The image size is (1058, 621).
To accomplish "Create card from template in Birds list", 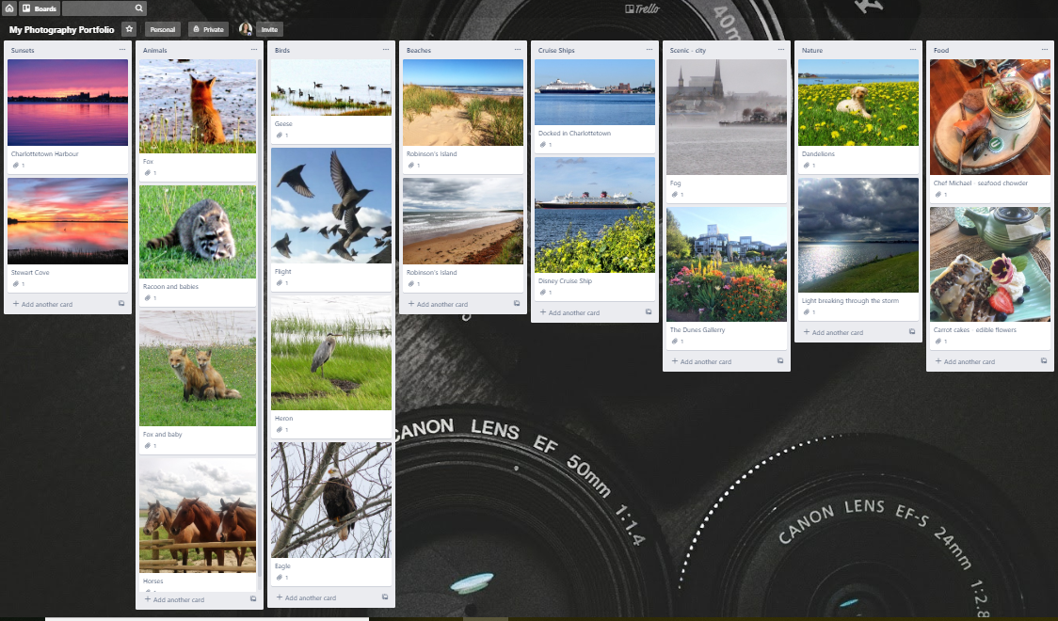I will tap(385, 597).
